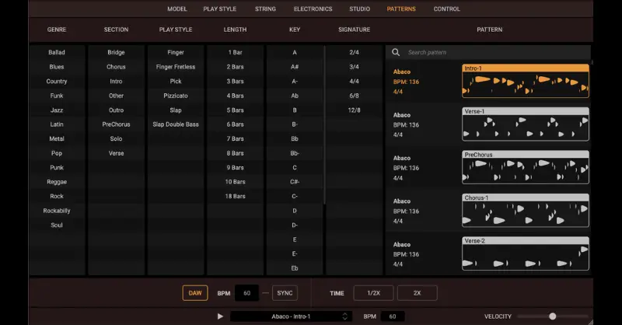Select Pick play style
This screenshot has width=622, height=325.
click(176, 81)
